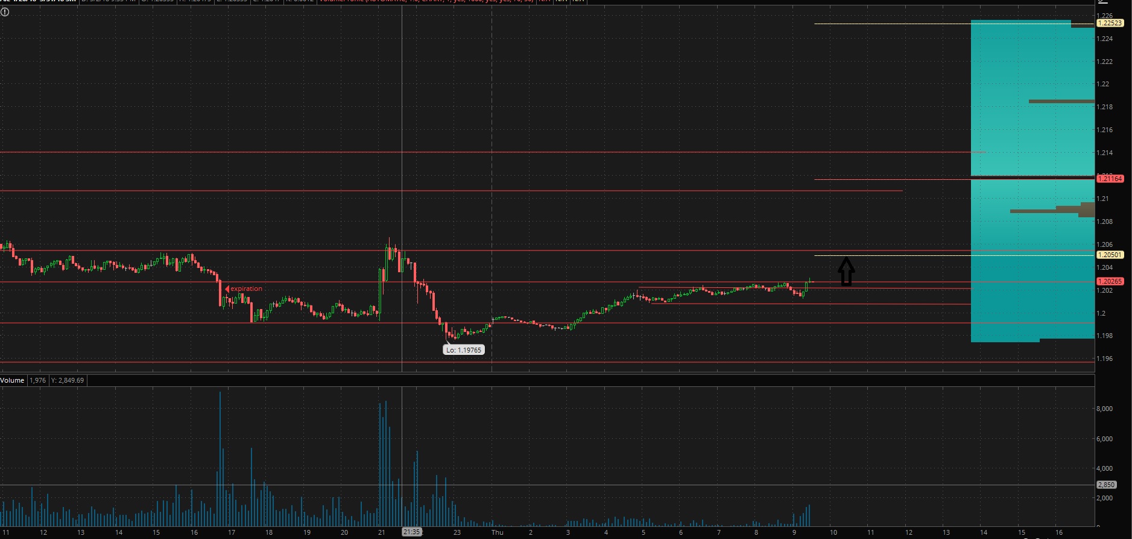The width and height of the screenshot is (1132, 539).
Task: Click the 19 hour tick on time axis
Action: [x=307, y=532]
